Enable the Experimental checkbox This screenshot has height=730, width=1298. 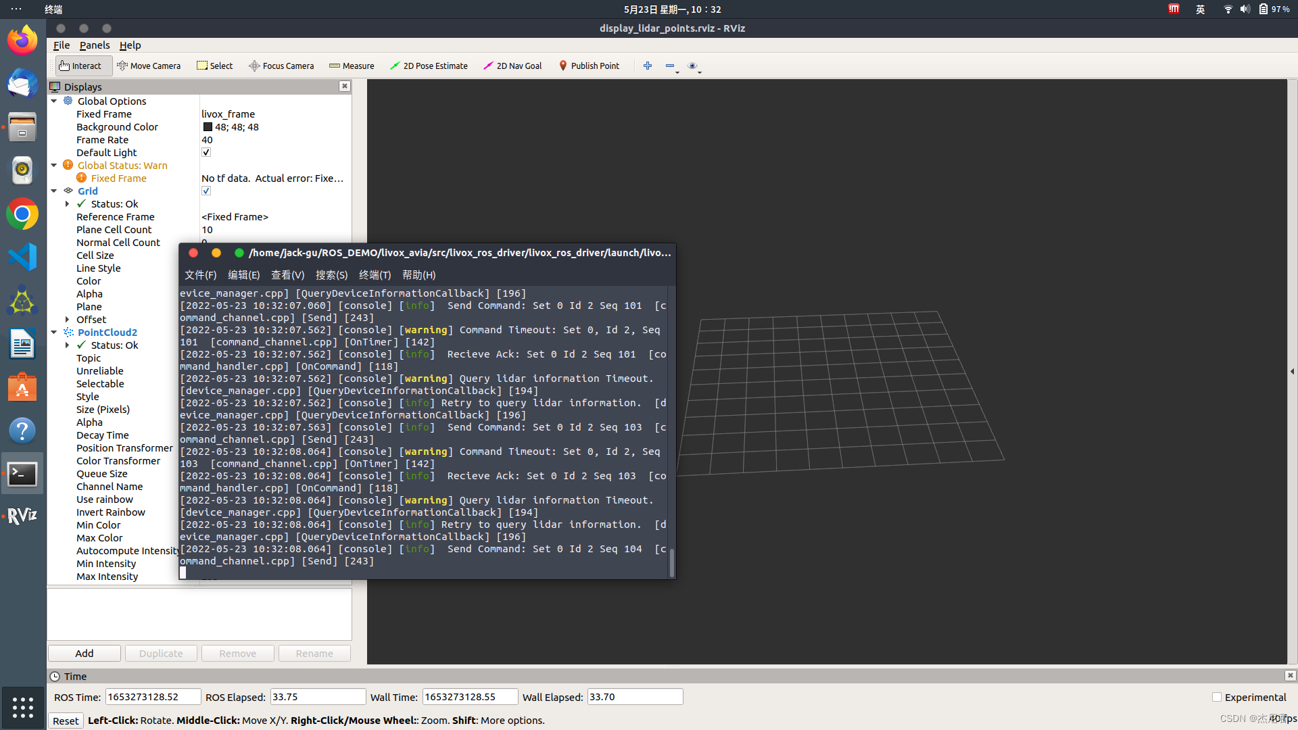[x=1216, y=697]
